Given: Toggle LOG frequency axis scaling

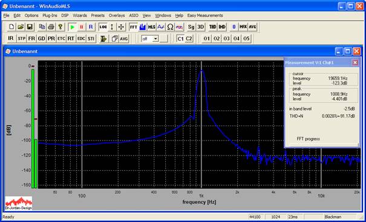Looking at the screenshot, I should 103,27.
